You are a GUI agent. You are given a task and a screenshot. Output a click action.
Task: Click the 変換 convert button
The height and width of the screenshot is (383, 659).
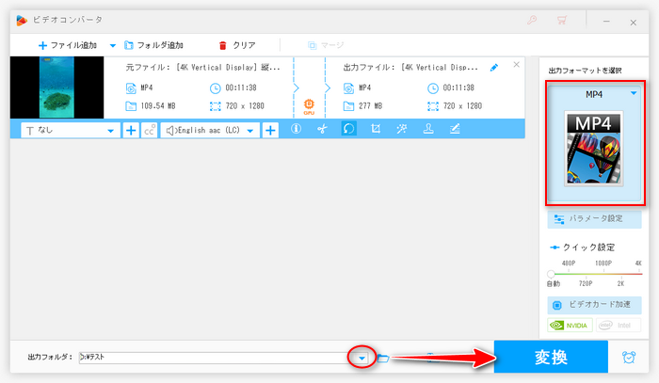coord(551,357)
